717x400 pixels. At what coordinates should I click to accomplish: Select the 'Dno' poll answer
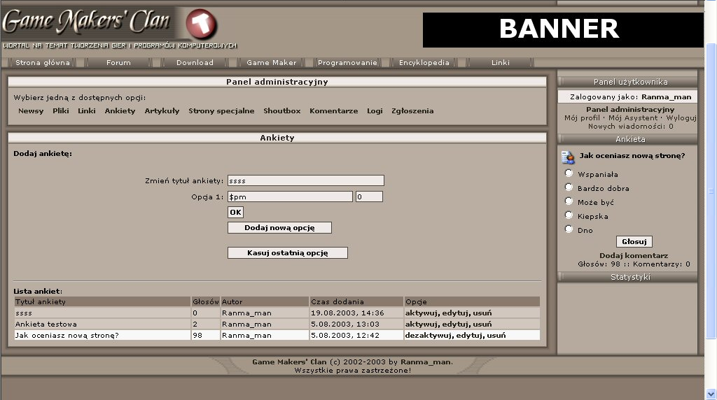pyautogui.click(x=569, y=229)
